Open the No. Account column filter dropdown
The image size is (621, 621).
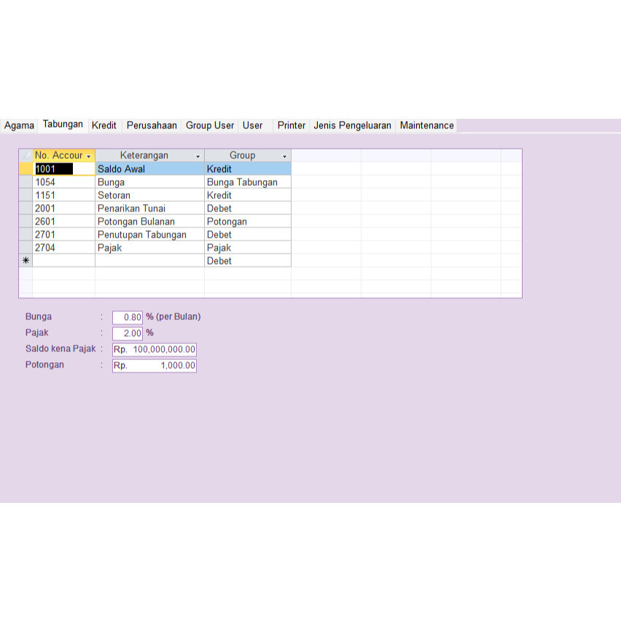click(89, 156)
